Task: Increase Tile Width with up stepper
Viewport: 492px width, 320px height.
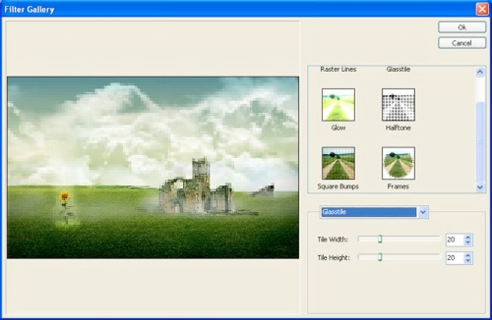Action: click(468, 237)
